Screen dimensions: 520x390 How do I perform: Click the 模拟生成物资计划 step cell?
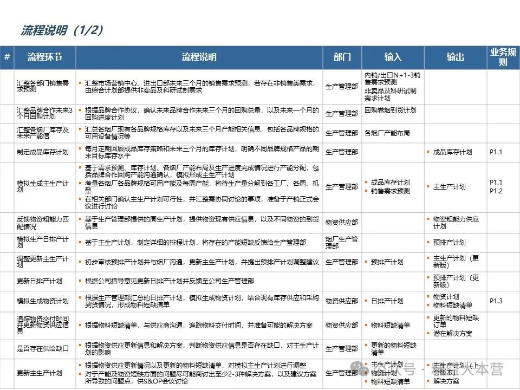(43, 301)
